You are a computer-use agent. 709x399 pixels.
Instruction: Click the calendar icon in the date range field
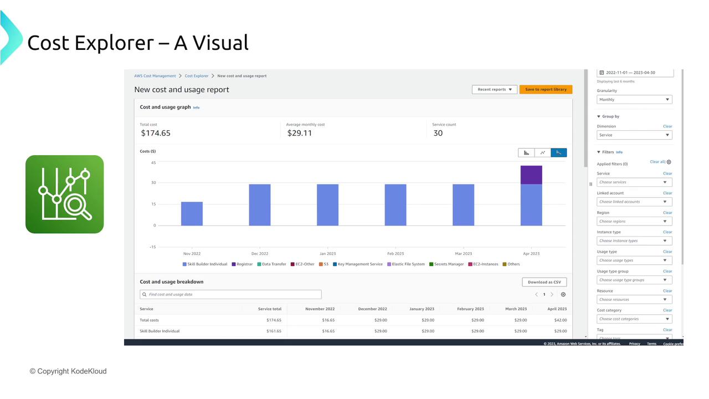(x=602, y=73)
